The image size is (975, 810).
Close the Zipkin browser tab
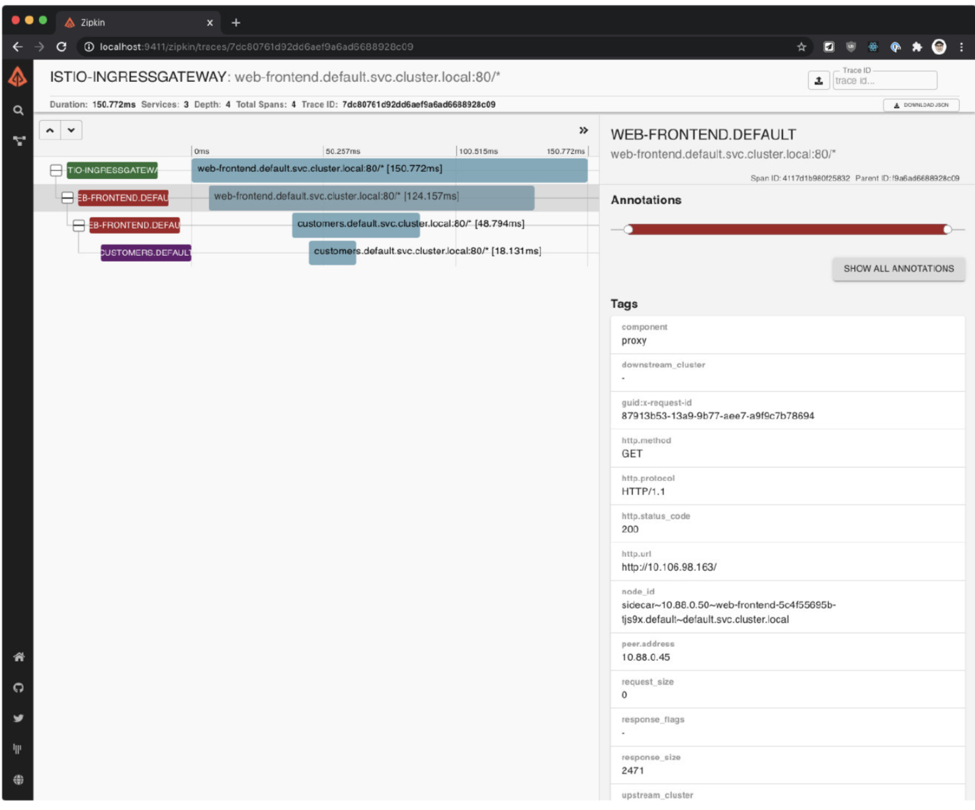click(x=210, y=22)
